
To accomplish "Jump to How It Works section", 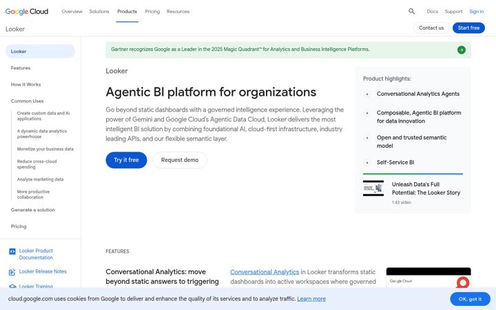I will pos(25,85).
